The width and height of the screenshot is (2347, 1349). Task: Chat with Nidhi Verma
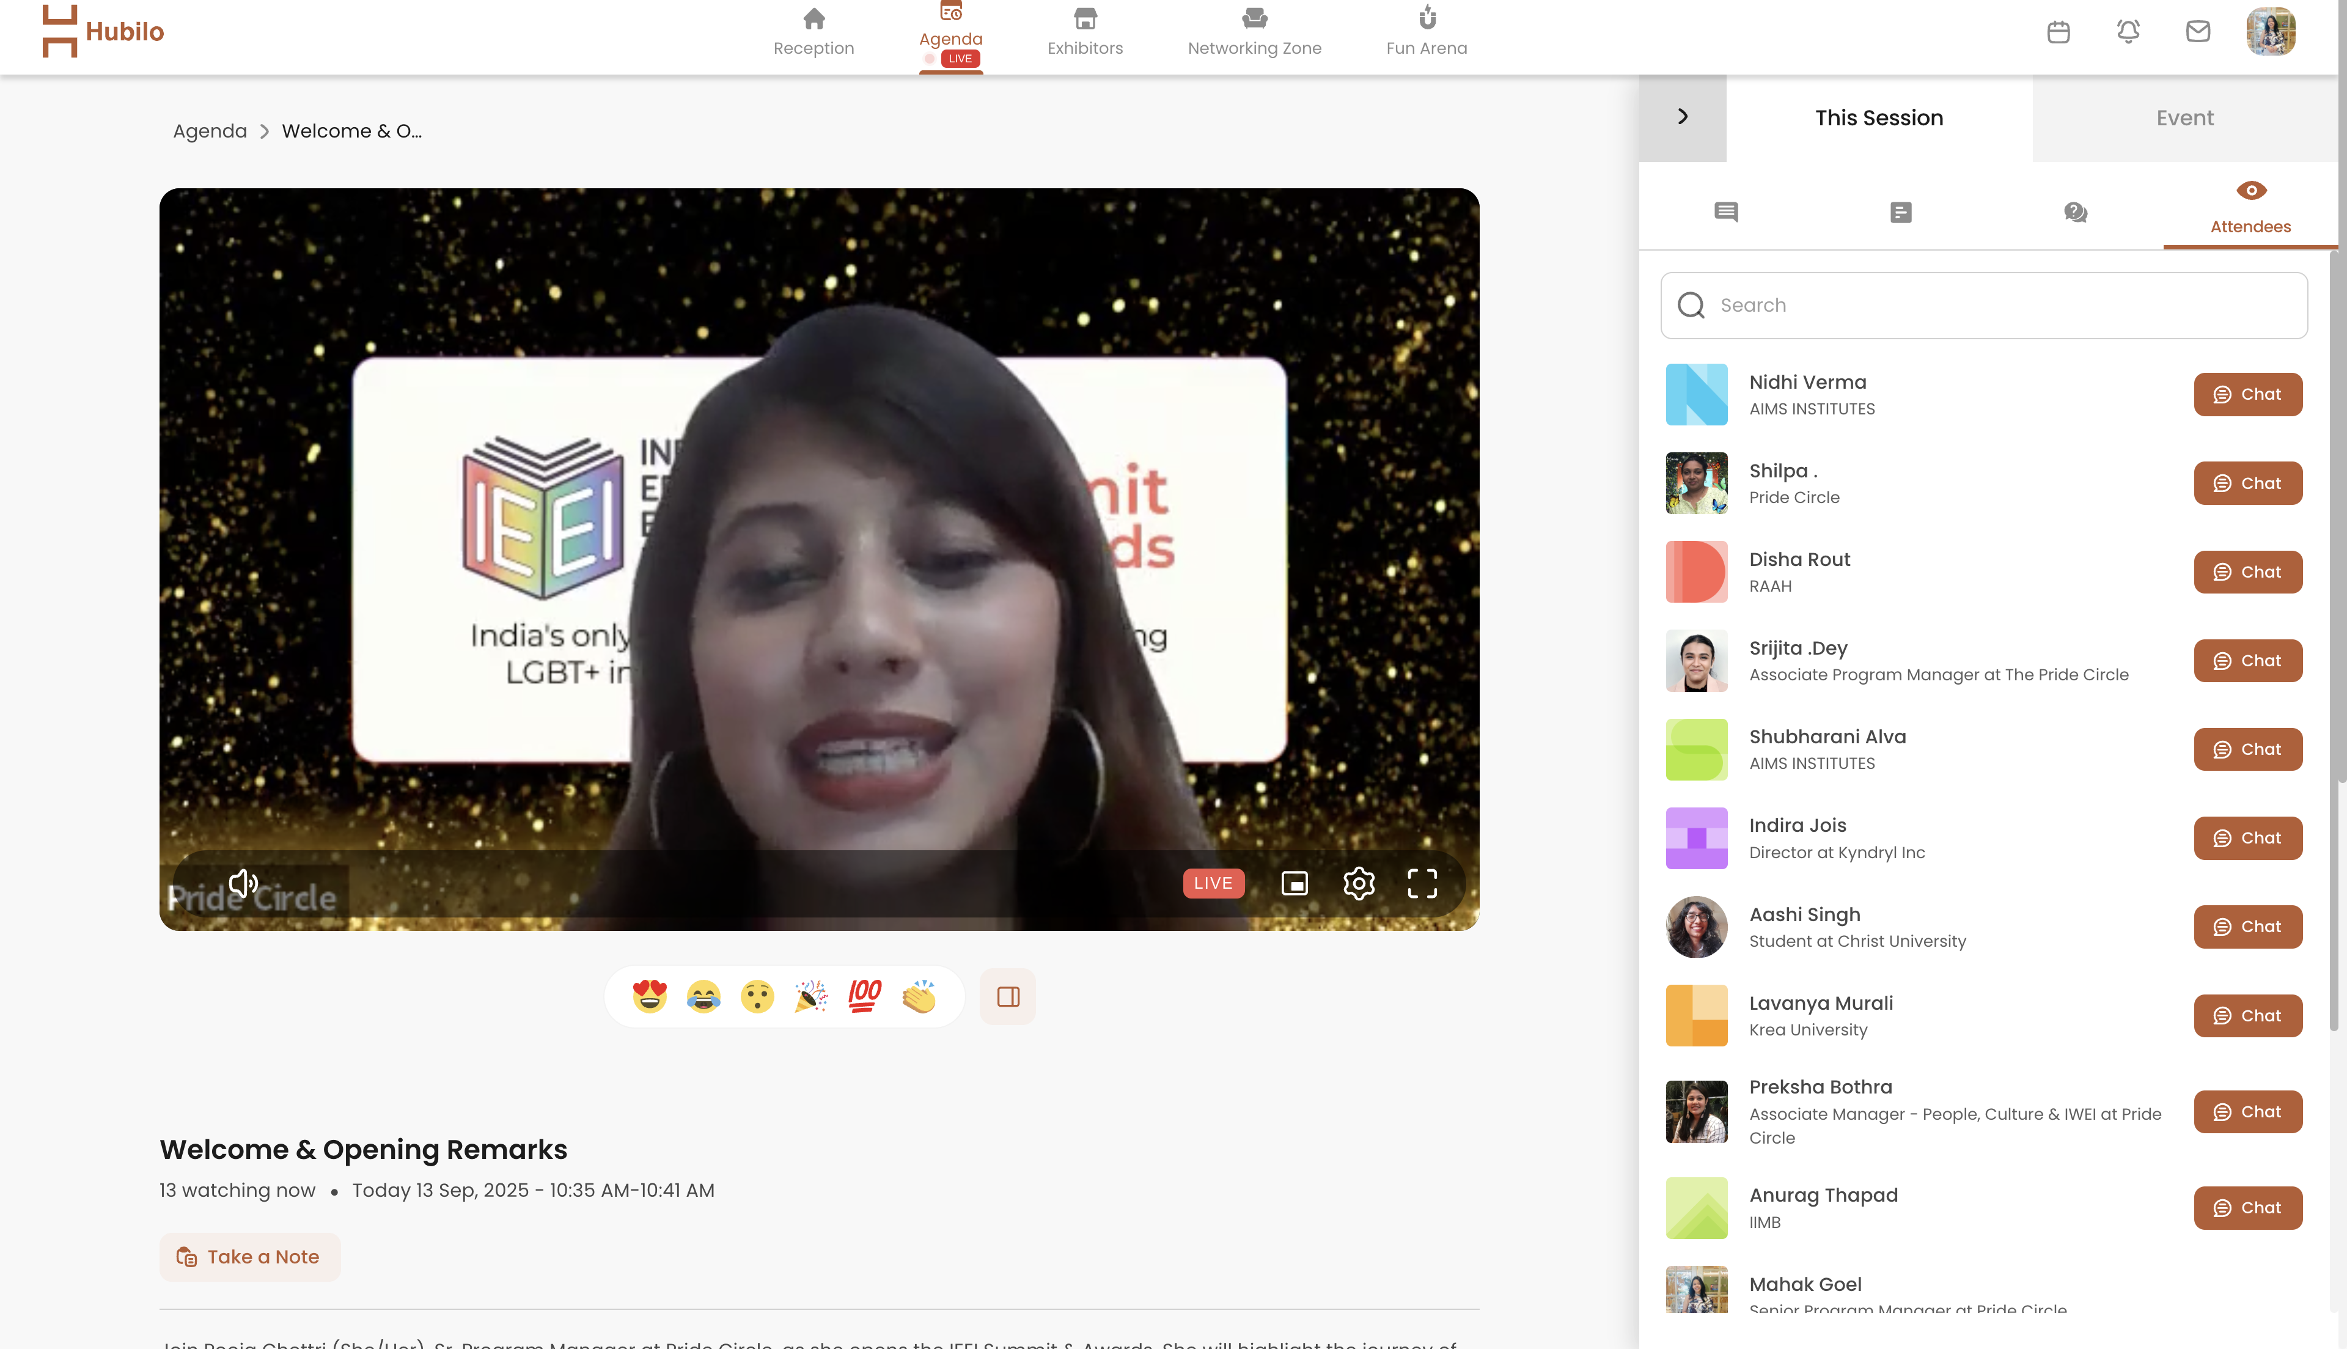pyautogui.click(x=2247, y=395)
